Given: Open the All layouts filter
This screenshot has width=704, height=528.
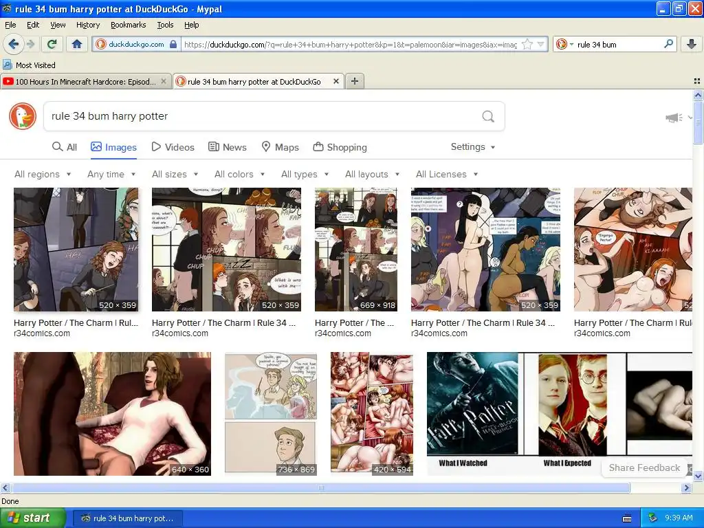Looking at the screenshot, I should click(x=372, y=174).
